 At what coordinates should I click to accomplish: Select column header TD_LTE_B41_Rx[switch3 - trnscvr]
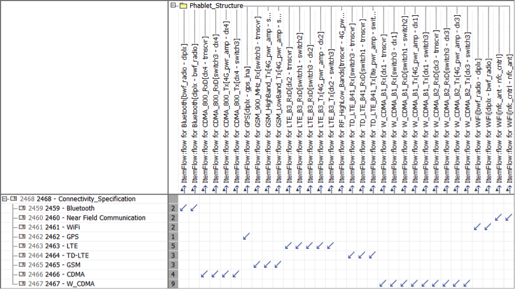352,103
